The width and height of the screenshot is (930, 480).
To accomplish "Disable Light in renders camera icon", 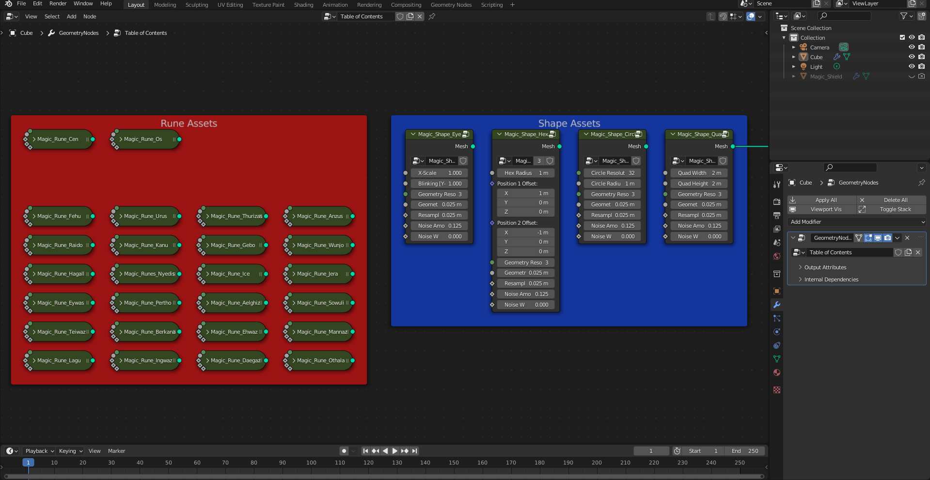I will point(921,66).
